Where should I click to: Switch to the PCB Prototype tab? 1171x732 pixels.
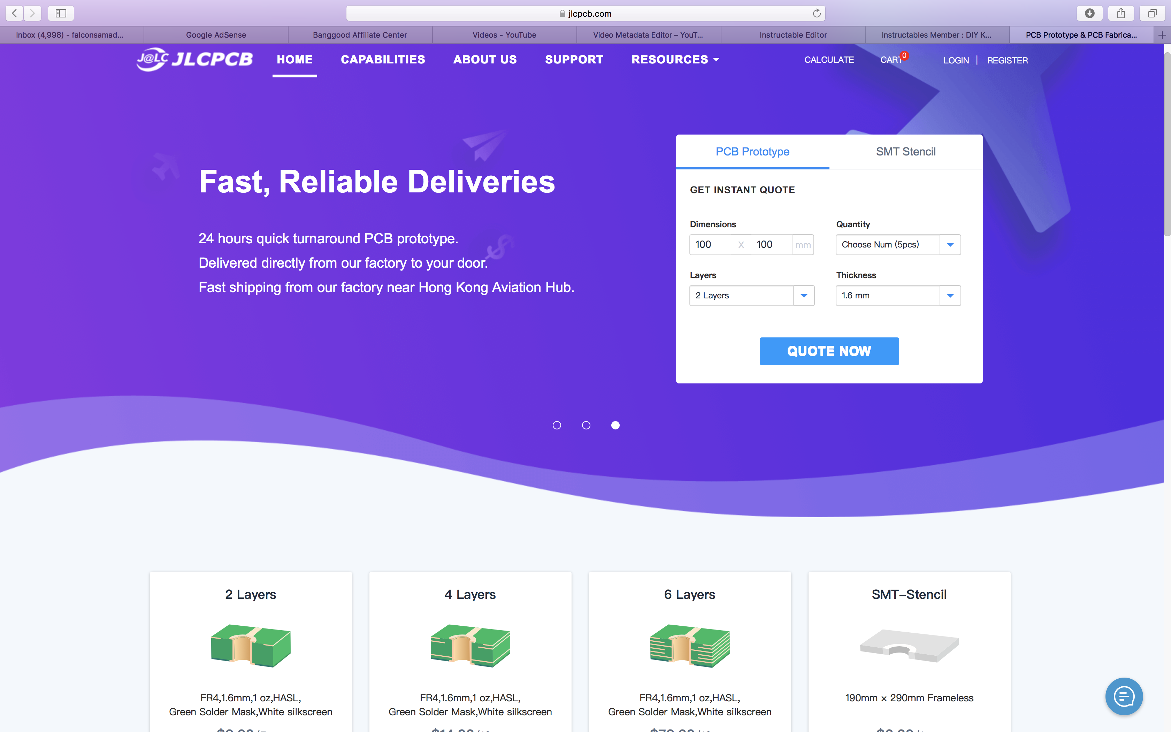(752, 152)
